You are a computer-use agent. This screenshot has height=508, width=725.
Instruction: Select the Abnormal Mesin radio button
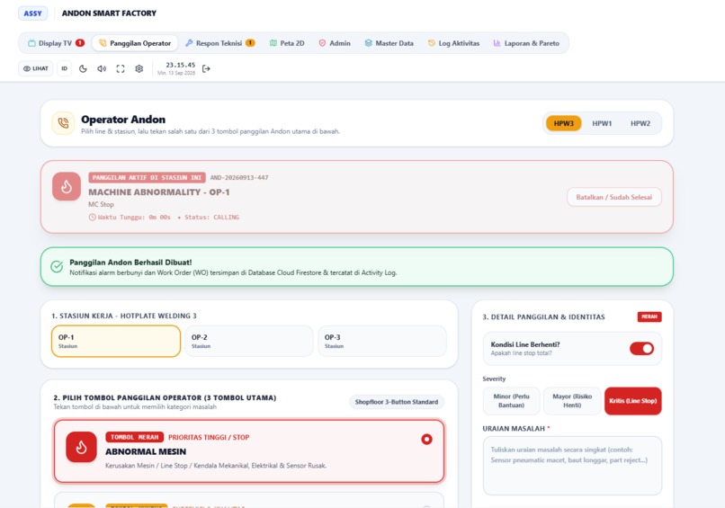click(x=426, y=439)
